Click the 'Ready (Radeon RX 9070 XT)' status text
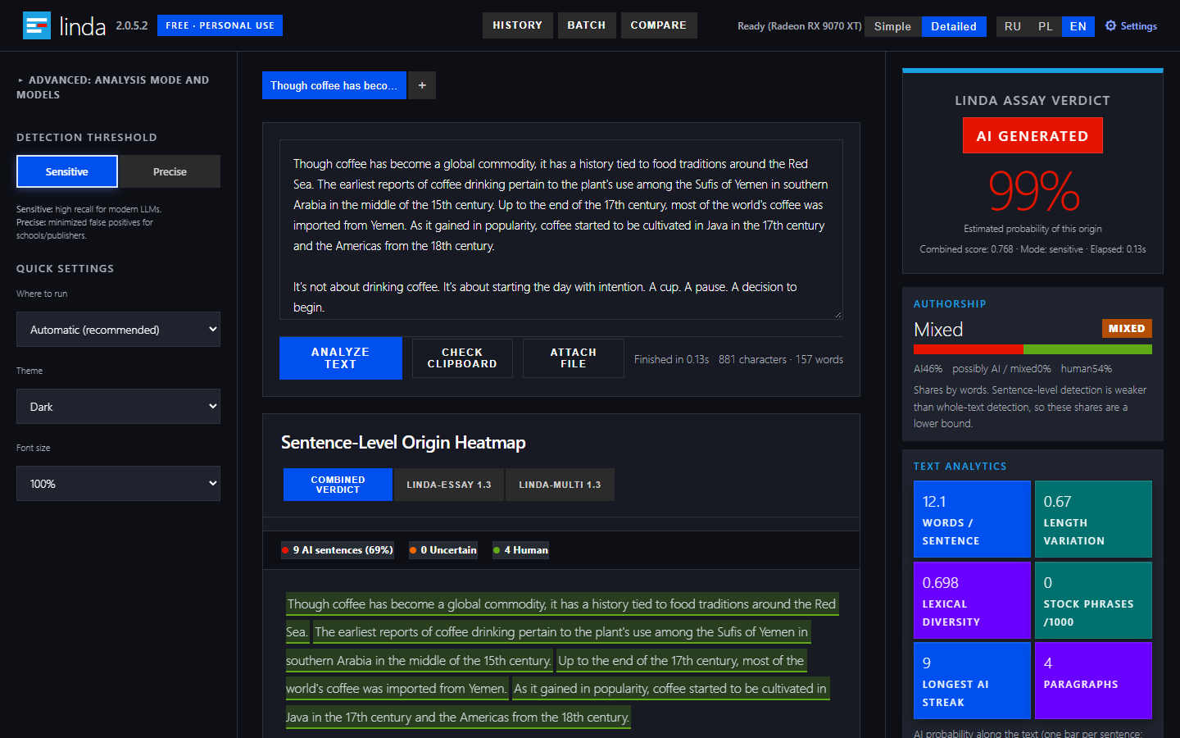The height and width of the screenshot is (738, 1180). point(799,26)
